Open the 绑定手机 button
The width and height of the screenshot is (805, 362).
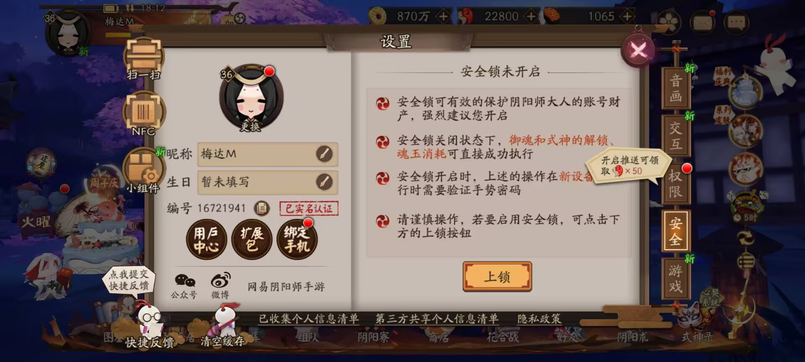pyautogui.click(x=297, y=240)
